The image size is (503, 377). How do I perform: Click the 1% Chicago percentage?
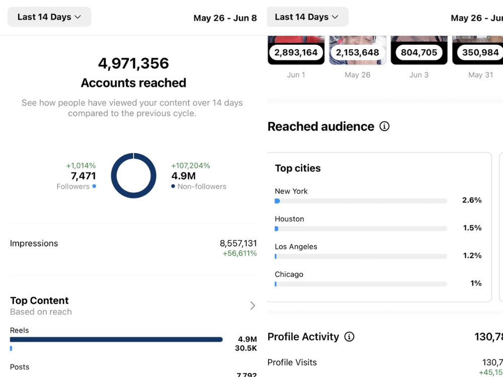tap(476, 283)
